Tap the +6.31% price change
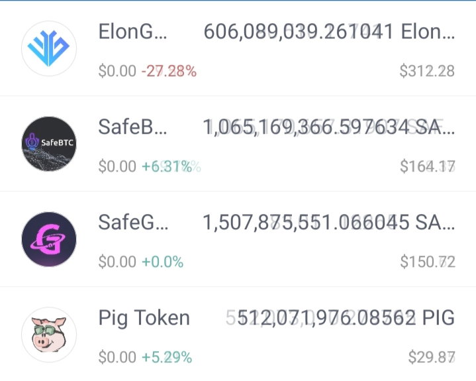Viewport: 476px width, 381px height. tap(171, 166)
